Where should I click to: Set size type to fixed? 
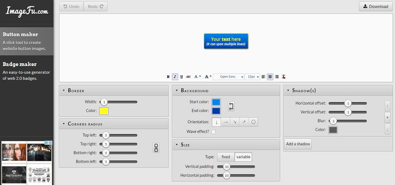tap(226, 157)
